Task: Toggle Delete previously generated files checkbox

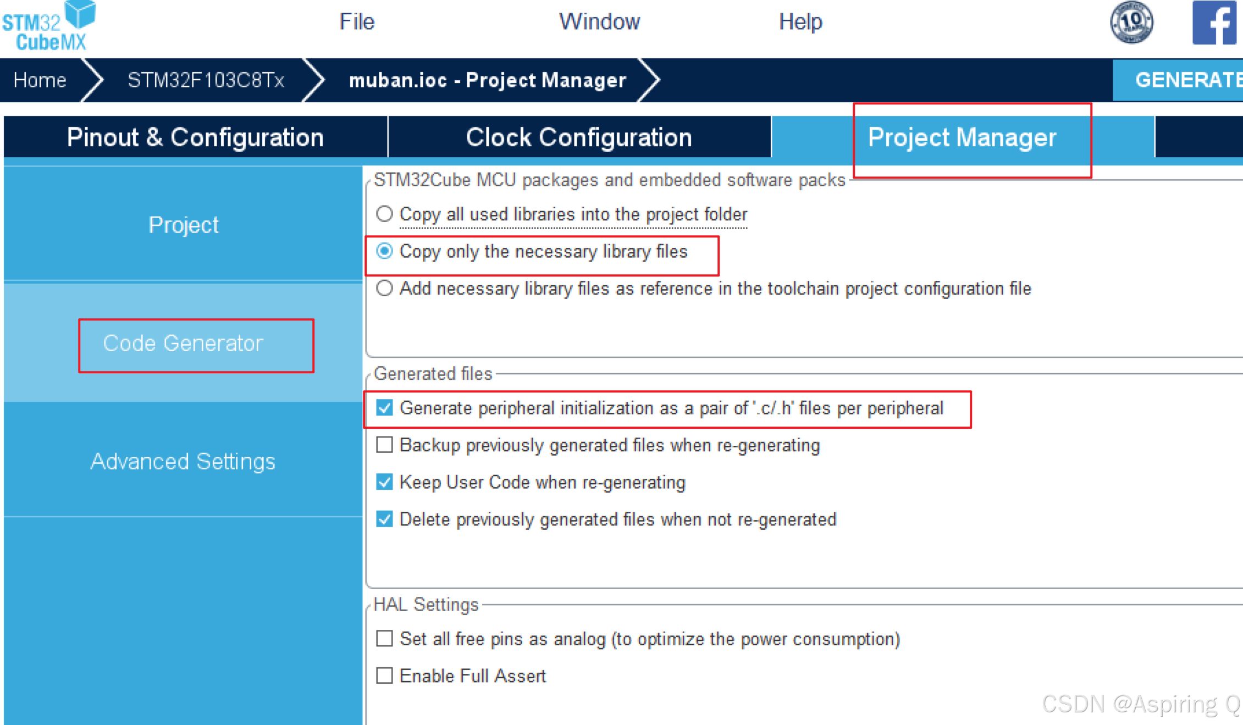Action: 384,519
